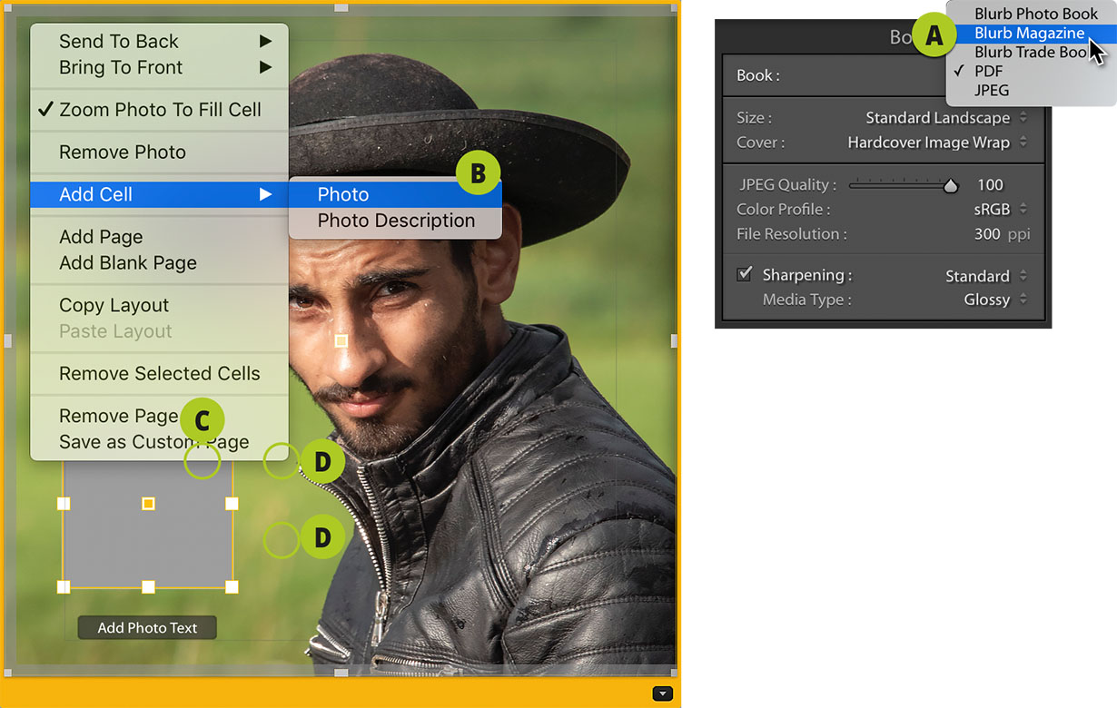
Task: Expand the Add Cell submenu
Action: (159, 194)
